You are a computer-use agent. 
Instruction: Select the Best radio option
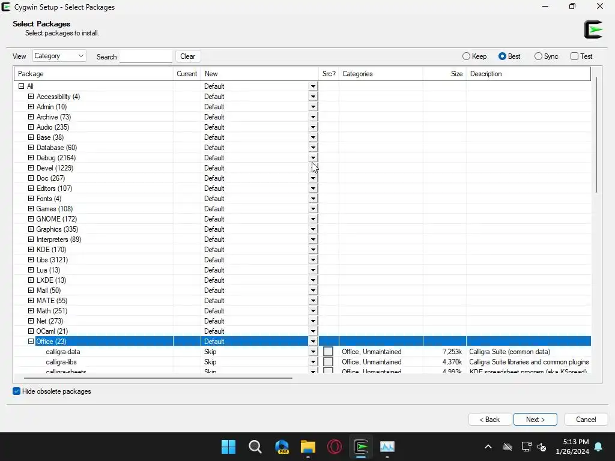coord(509,56)
